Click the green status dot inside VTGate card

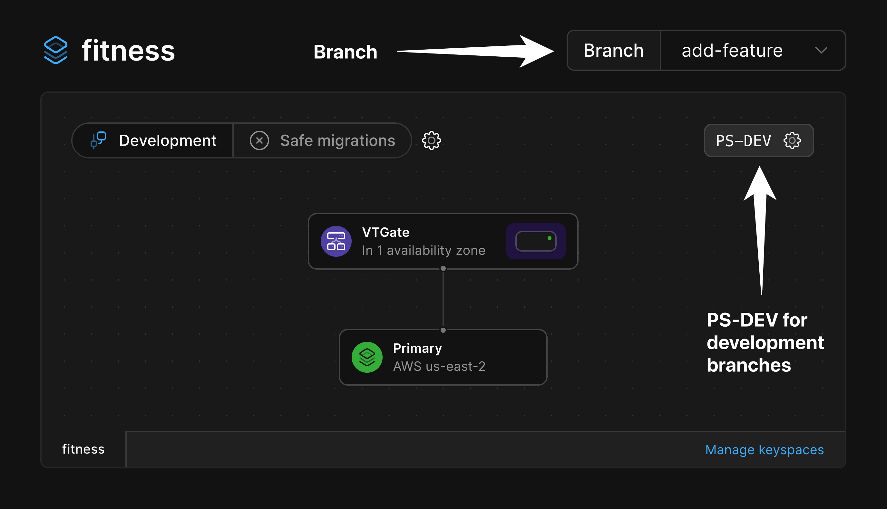click(x=549, y=238)
